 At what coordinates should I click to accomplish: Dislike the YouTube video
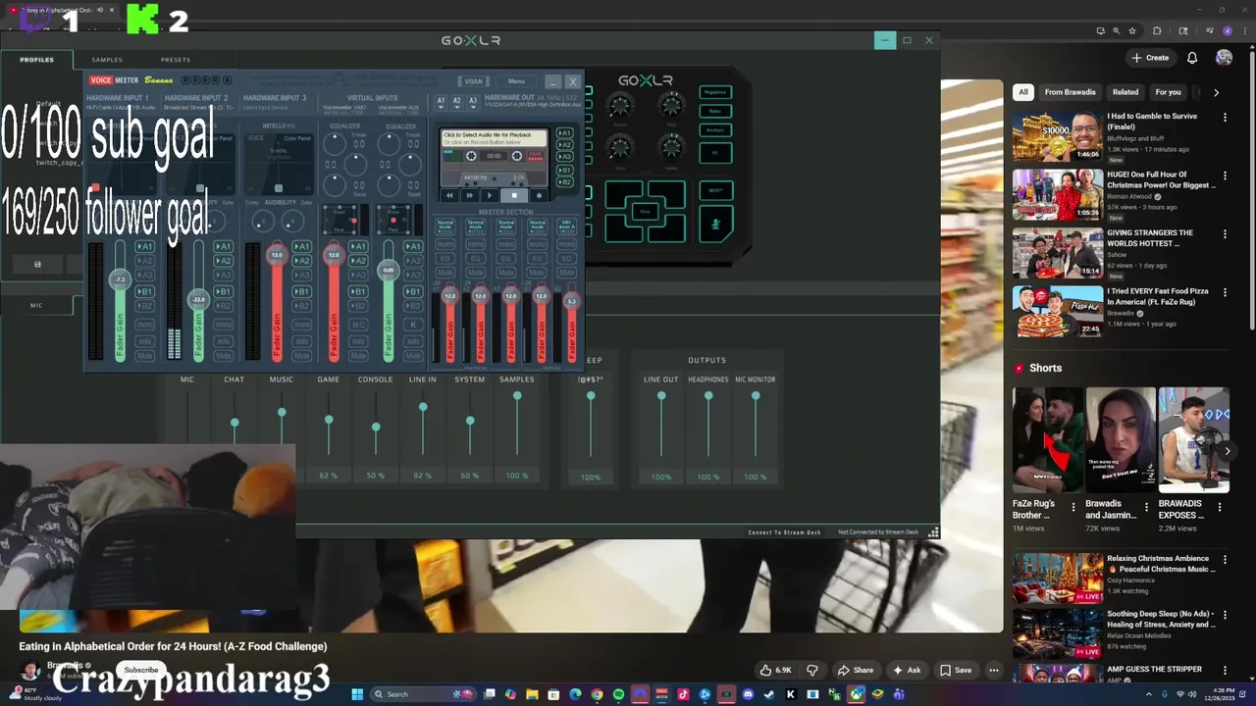point(811,670)
